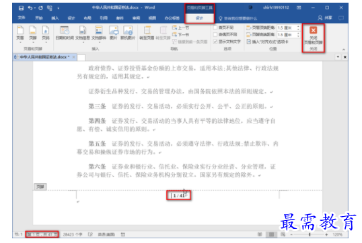Enable Different Odd & Even Pages (奇偶页不同) checkbox
This screenshot has width=362, height=243.
tap(215, 34)
